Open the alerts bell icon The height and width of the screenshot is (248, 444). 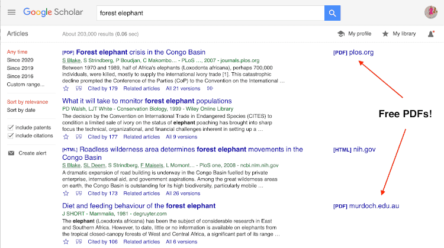[431, 34]
